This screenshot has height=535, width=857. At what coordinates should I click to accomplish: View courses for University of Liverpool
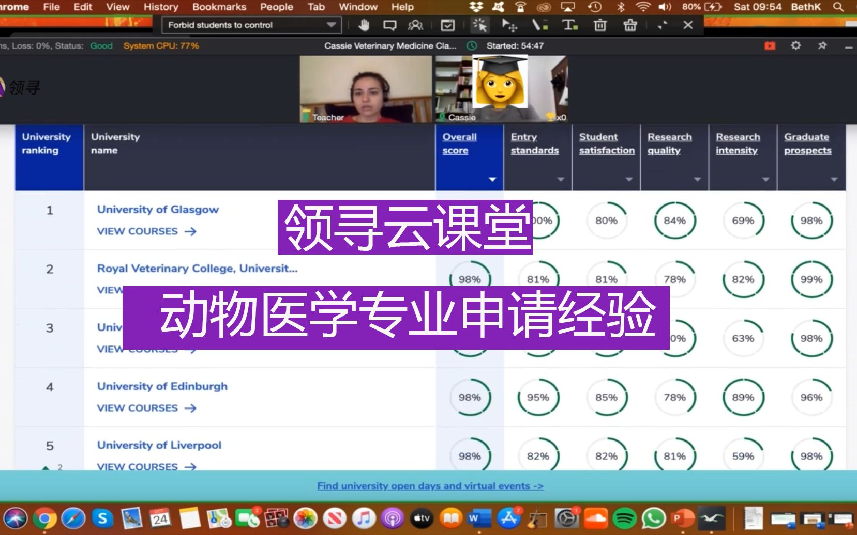pyautogui.click(x=147, y=466)
